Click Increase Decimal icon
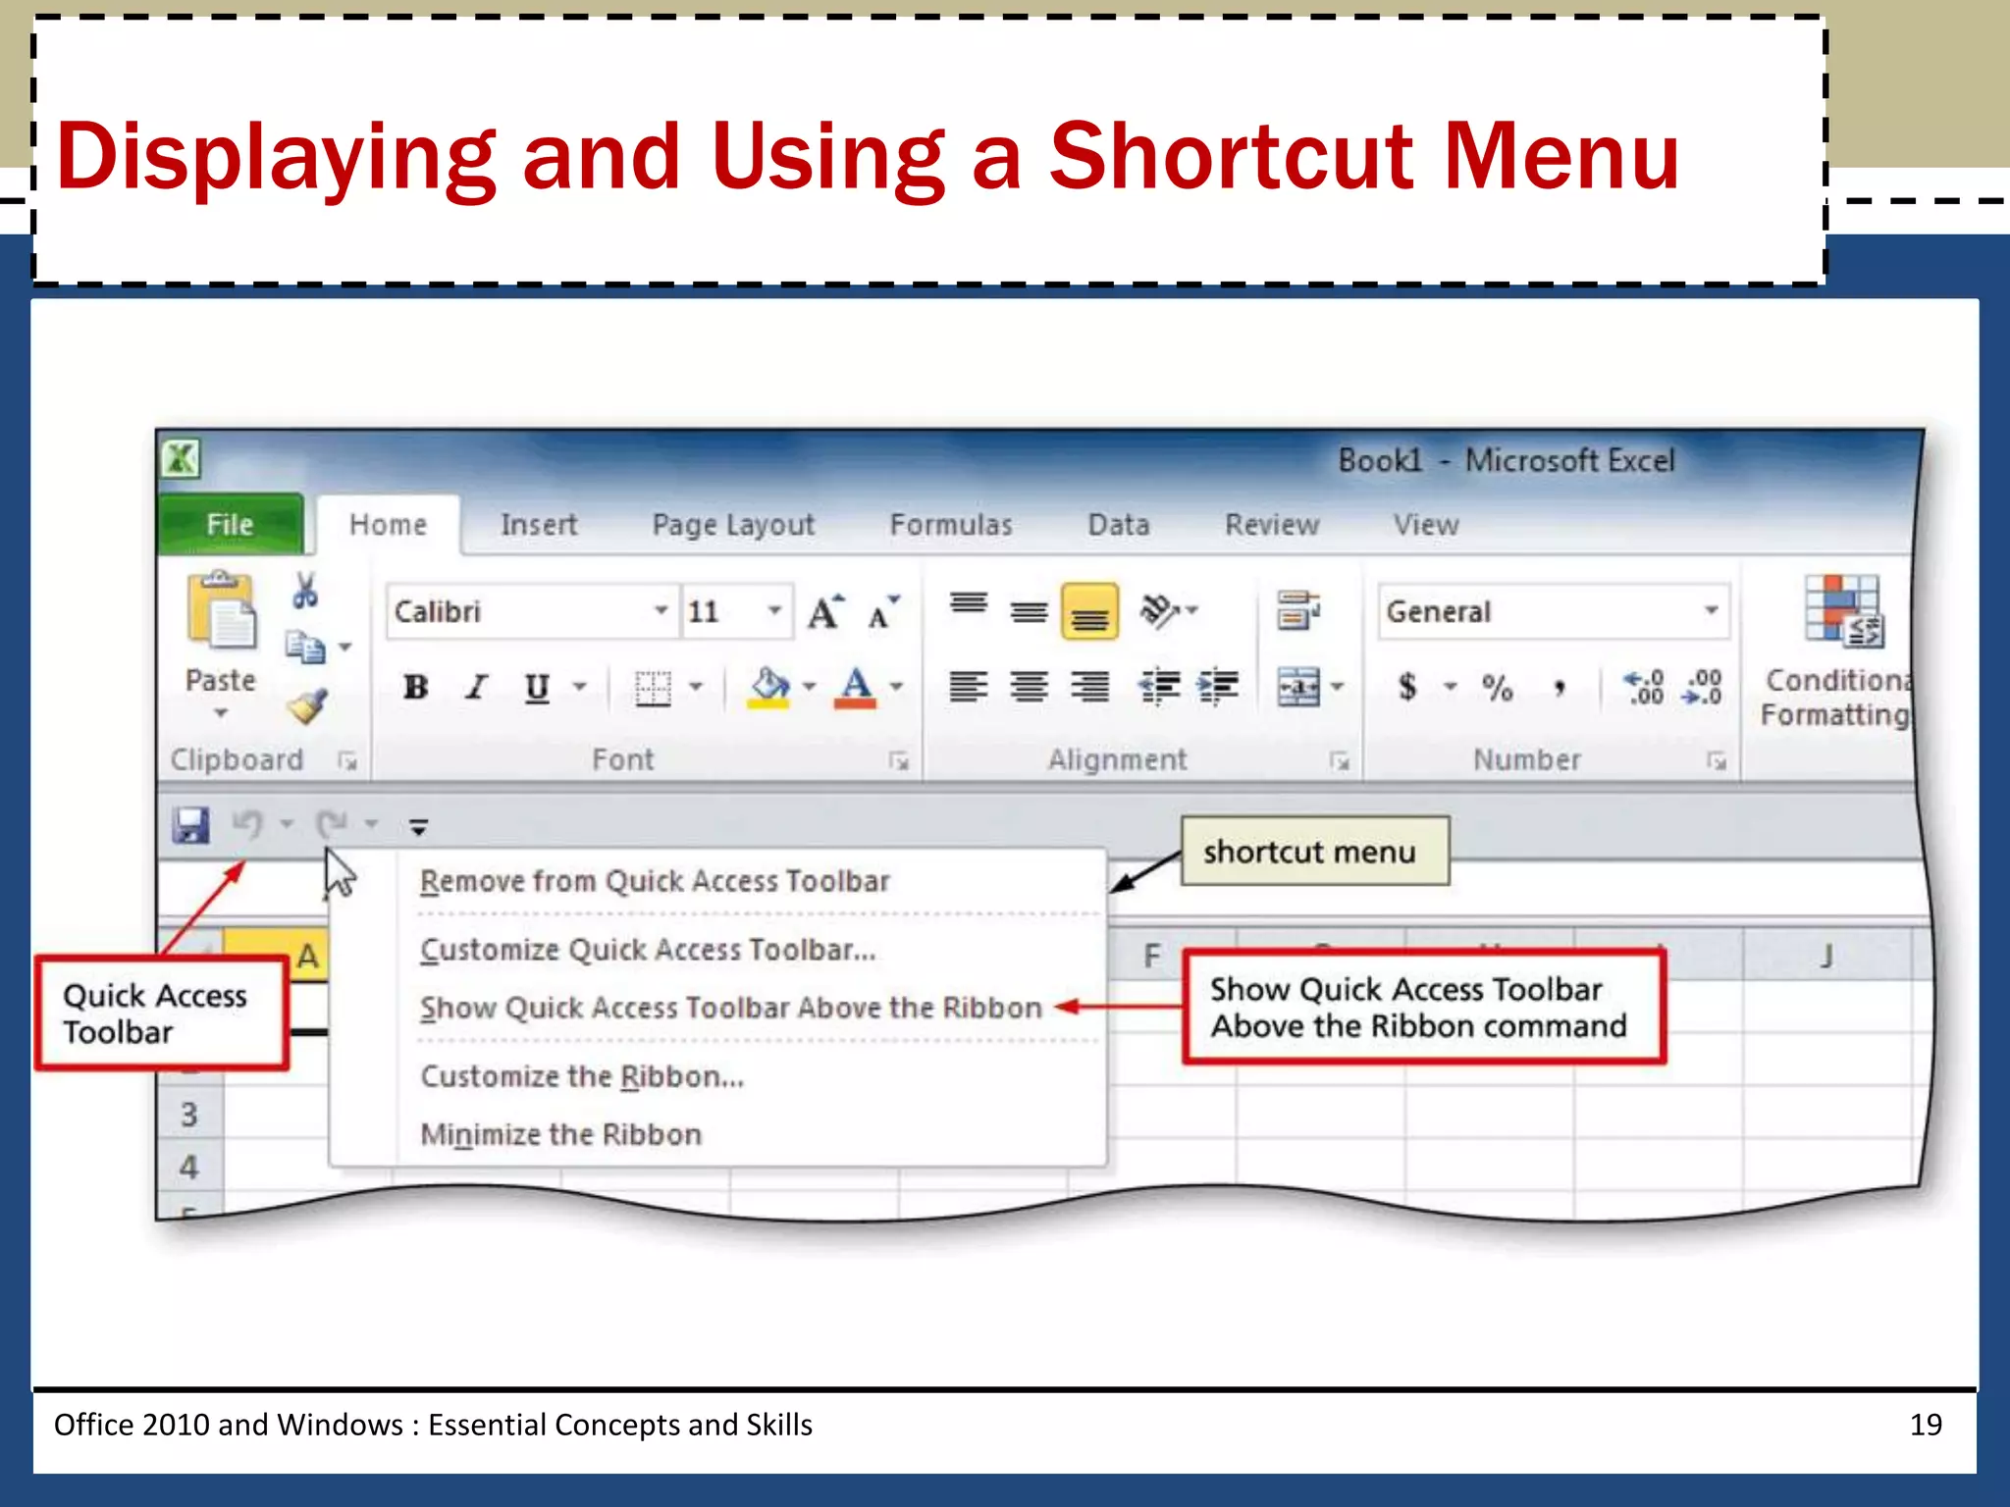Image resolution: width=2010 pixels, height=1507 pixels. coord(1644,687)
